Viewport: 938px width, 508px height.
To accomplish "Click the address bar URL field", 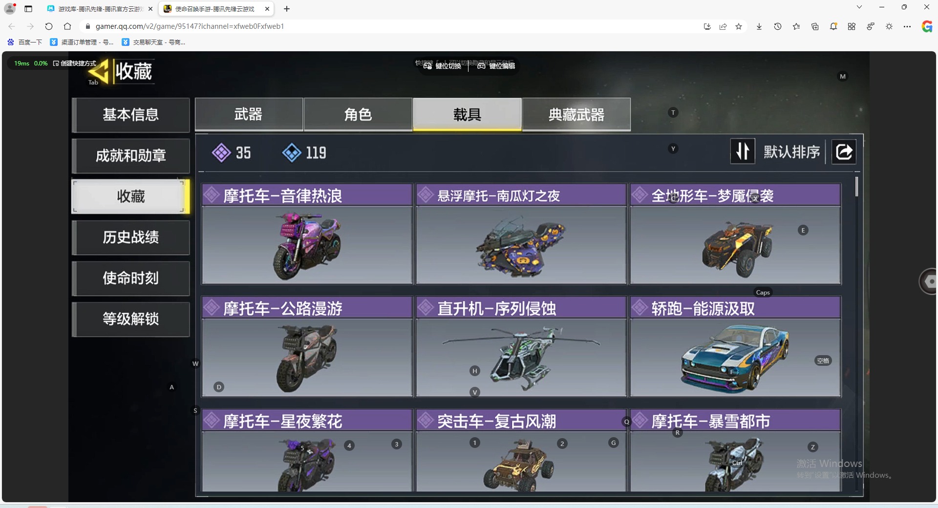I will (391, 26).
